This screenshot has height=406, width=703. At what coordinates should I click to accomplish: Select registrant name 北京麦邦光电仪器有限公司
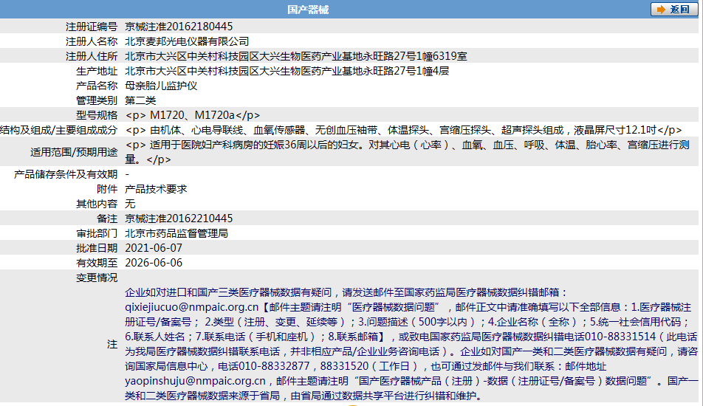coord(187,41)
